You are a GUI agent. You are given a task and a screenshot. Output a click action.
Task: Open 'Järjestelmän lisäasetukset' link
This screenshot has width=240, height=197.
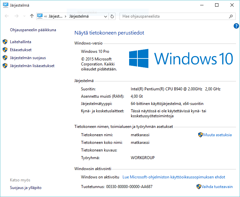[32, 66]
